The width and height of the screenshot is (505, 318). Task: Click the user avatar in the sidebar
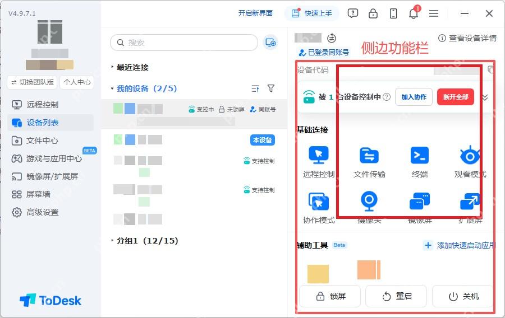pos(50,32)
